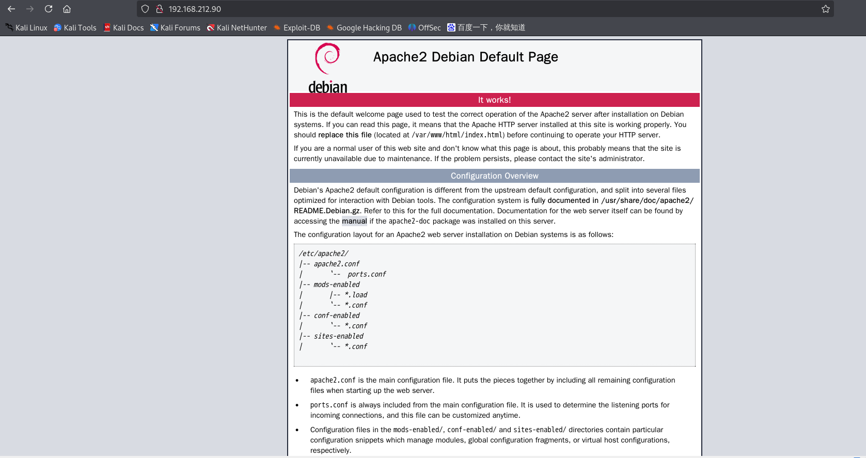Bookmark this page with the star icon
The width and height of the screenshot is (866, 458).
826,9
